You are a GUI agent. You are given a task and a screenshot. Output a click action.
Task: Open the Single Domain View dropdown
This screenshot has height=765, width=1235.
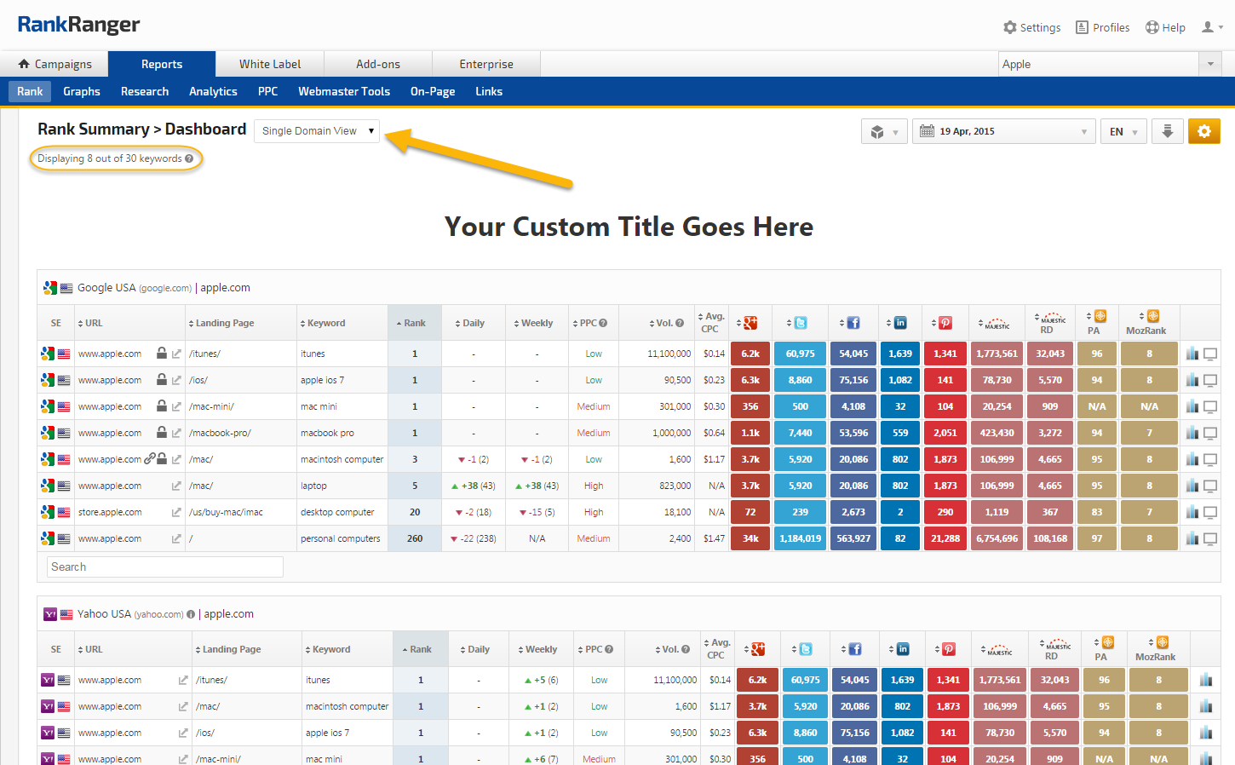pyautogui.click(x=317, y=131)
